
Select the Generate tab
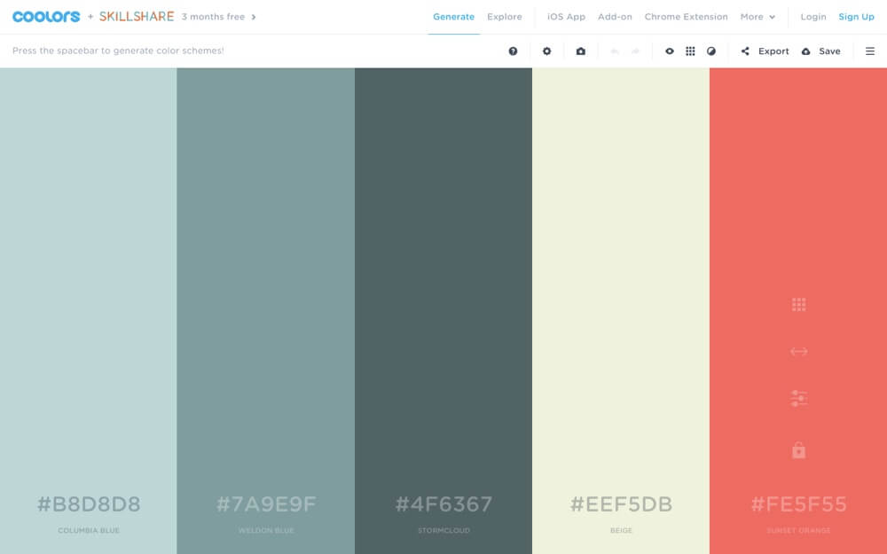453,17
